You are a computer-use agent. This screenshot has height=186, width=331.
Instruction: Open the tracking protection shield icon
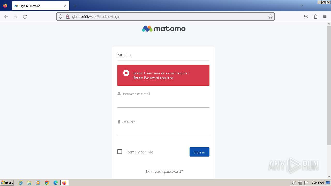61,17
